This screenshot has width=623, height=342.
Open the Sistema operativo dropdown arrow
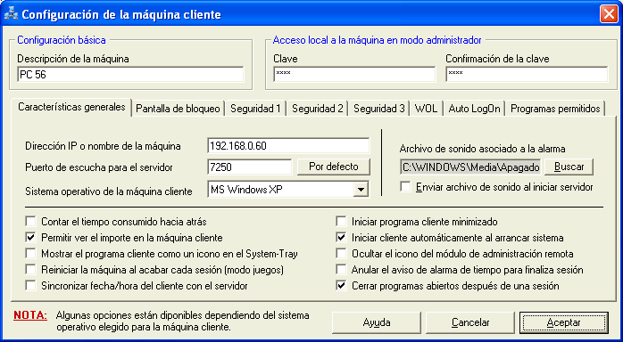pos(360,190)
